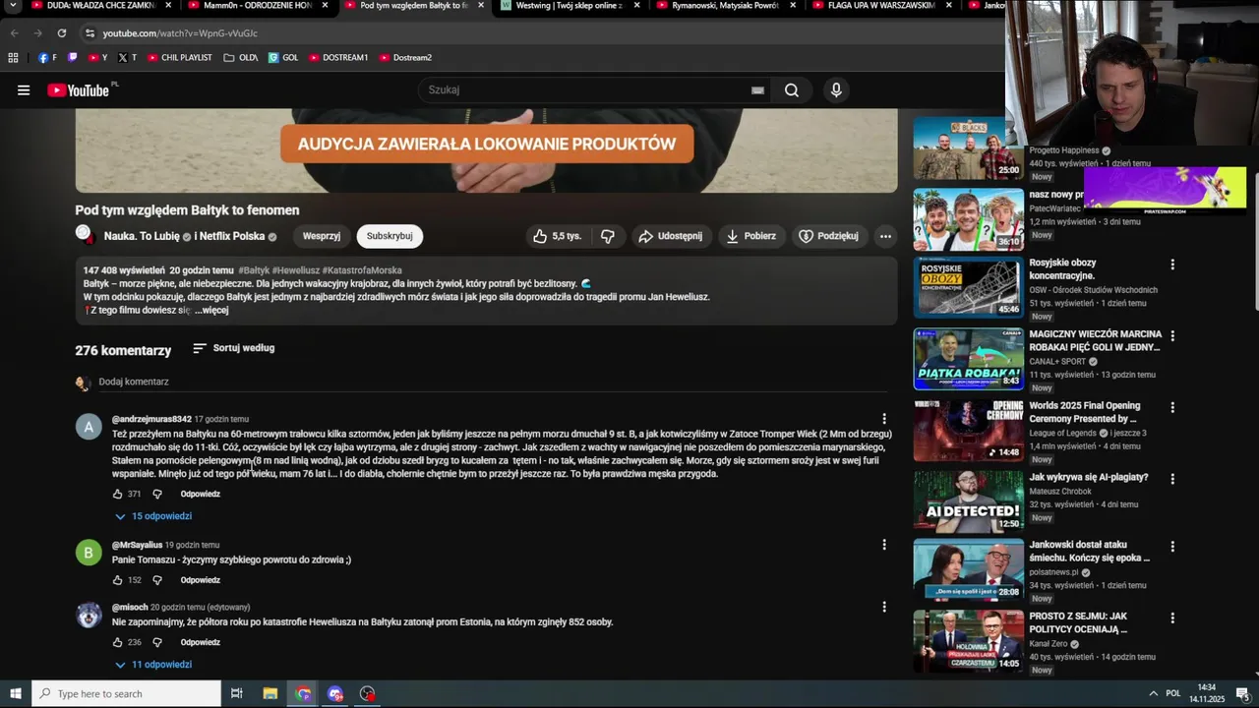Click Windows taskbar search box
This screenshot has width=1259, height=708.
point(126,694)
